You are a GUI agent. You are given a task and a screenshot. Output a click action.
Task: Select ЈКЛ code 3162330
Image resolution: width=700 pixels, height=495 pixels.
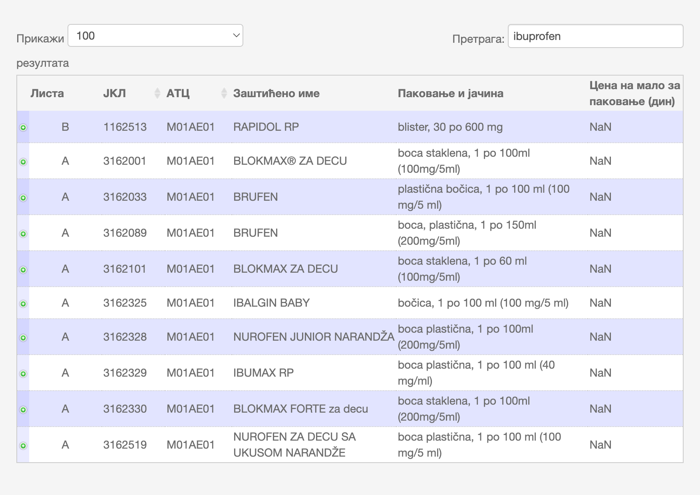[x=125, y=409]
